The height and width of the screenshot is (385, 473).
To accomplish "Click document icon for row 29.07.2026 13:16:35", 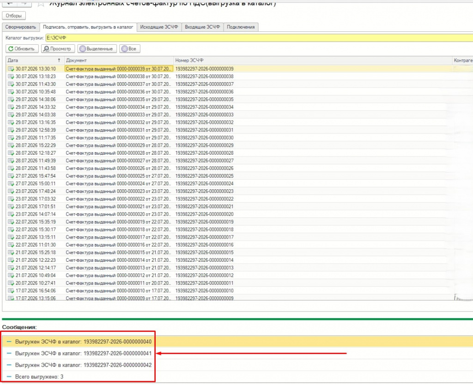I will (11, 122).
